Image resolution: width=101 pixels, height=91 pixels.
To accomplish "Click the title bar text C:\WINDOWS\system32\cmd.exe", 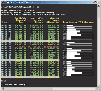I will tap(19, 2).
